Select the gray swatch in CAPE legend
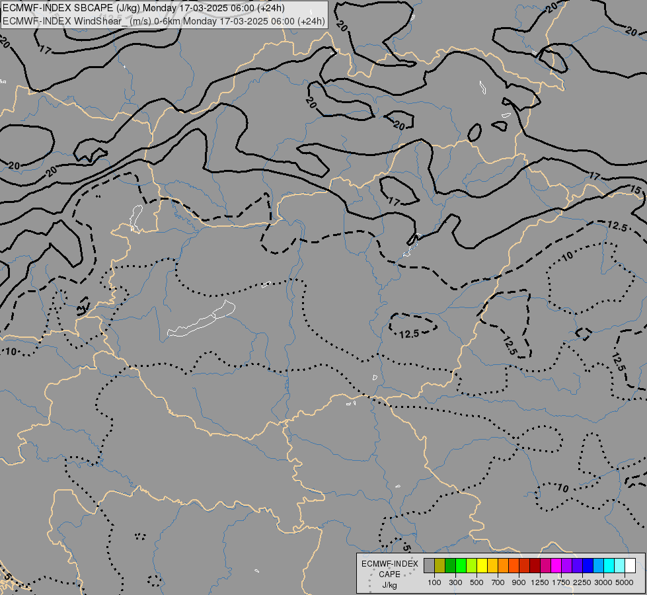The height and width of the screenshot is (595, 647). (429, 566)
